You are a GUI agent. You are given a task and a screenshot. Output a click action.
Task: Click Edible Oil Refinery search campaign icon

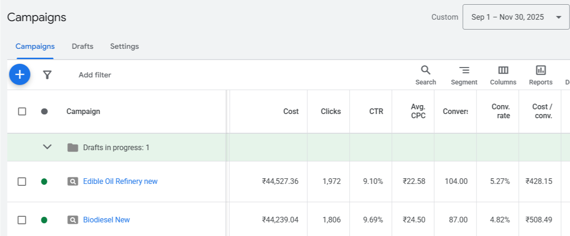(x=72, y=182)
